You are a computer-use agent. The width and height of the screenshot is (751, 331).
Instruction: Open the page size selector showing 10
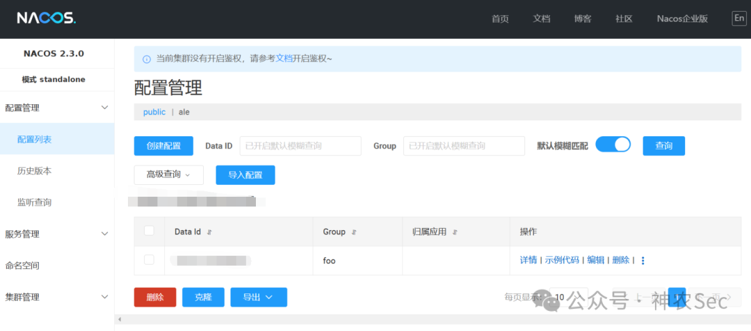click(569, 298)
